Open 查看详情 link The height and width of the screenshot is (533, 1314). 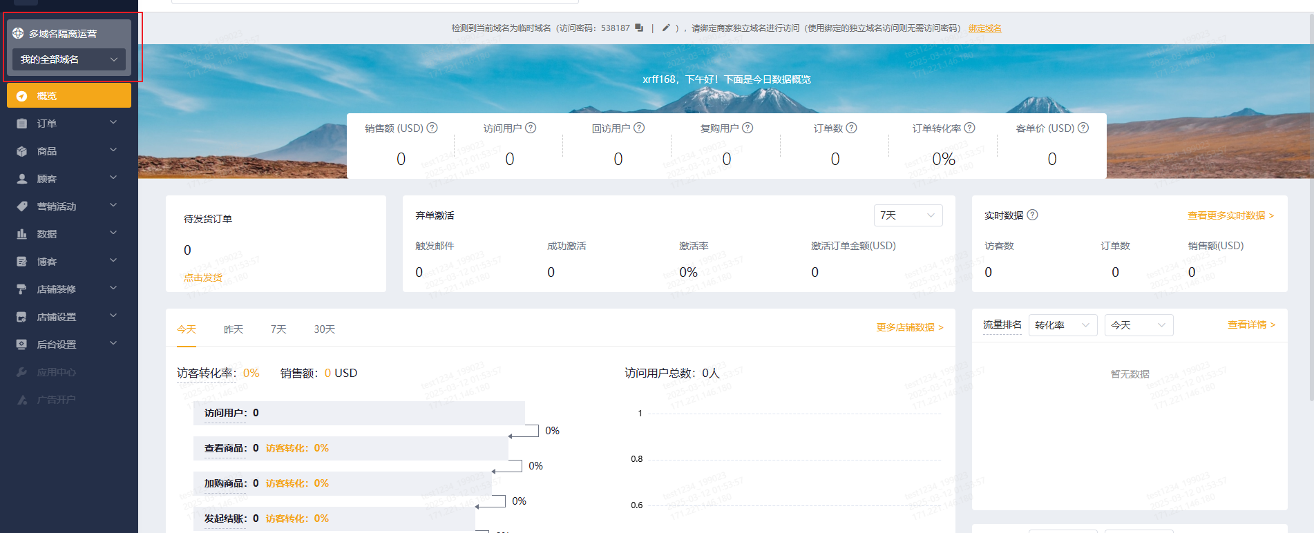point(1251,324)
